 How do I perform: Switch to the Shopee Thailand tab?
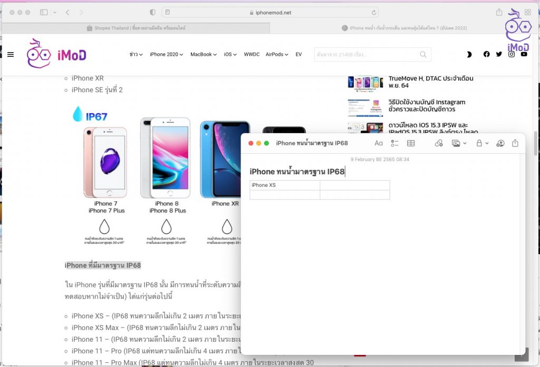click(136, 28)
